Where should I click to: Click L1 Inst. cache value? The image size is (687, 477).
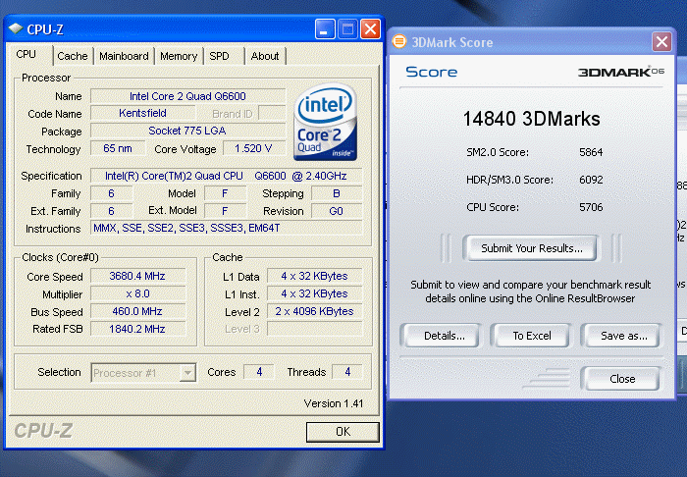coord(315,293)
